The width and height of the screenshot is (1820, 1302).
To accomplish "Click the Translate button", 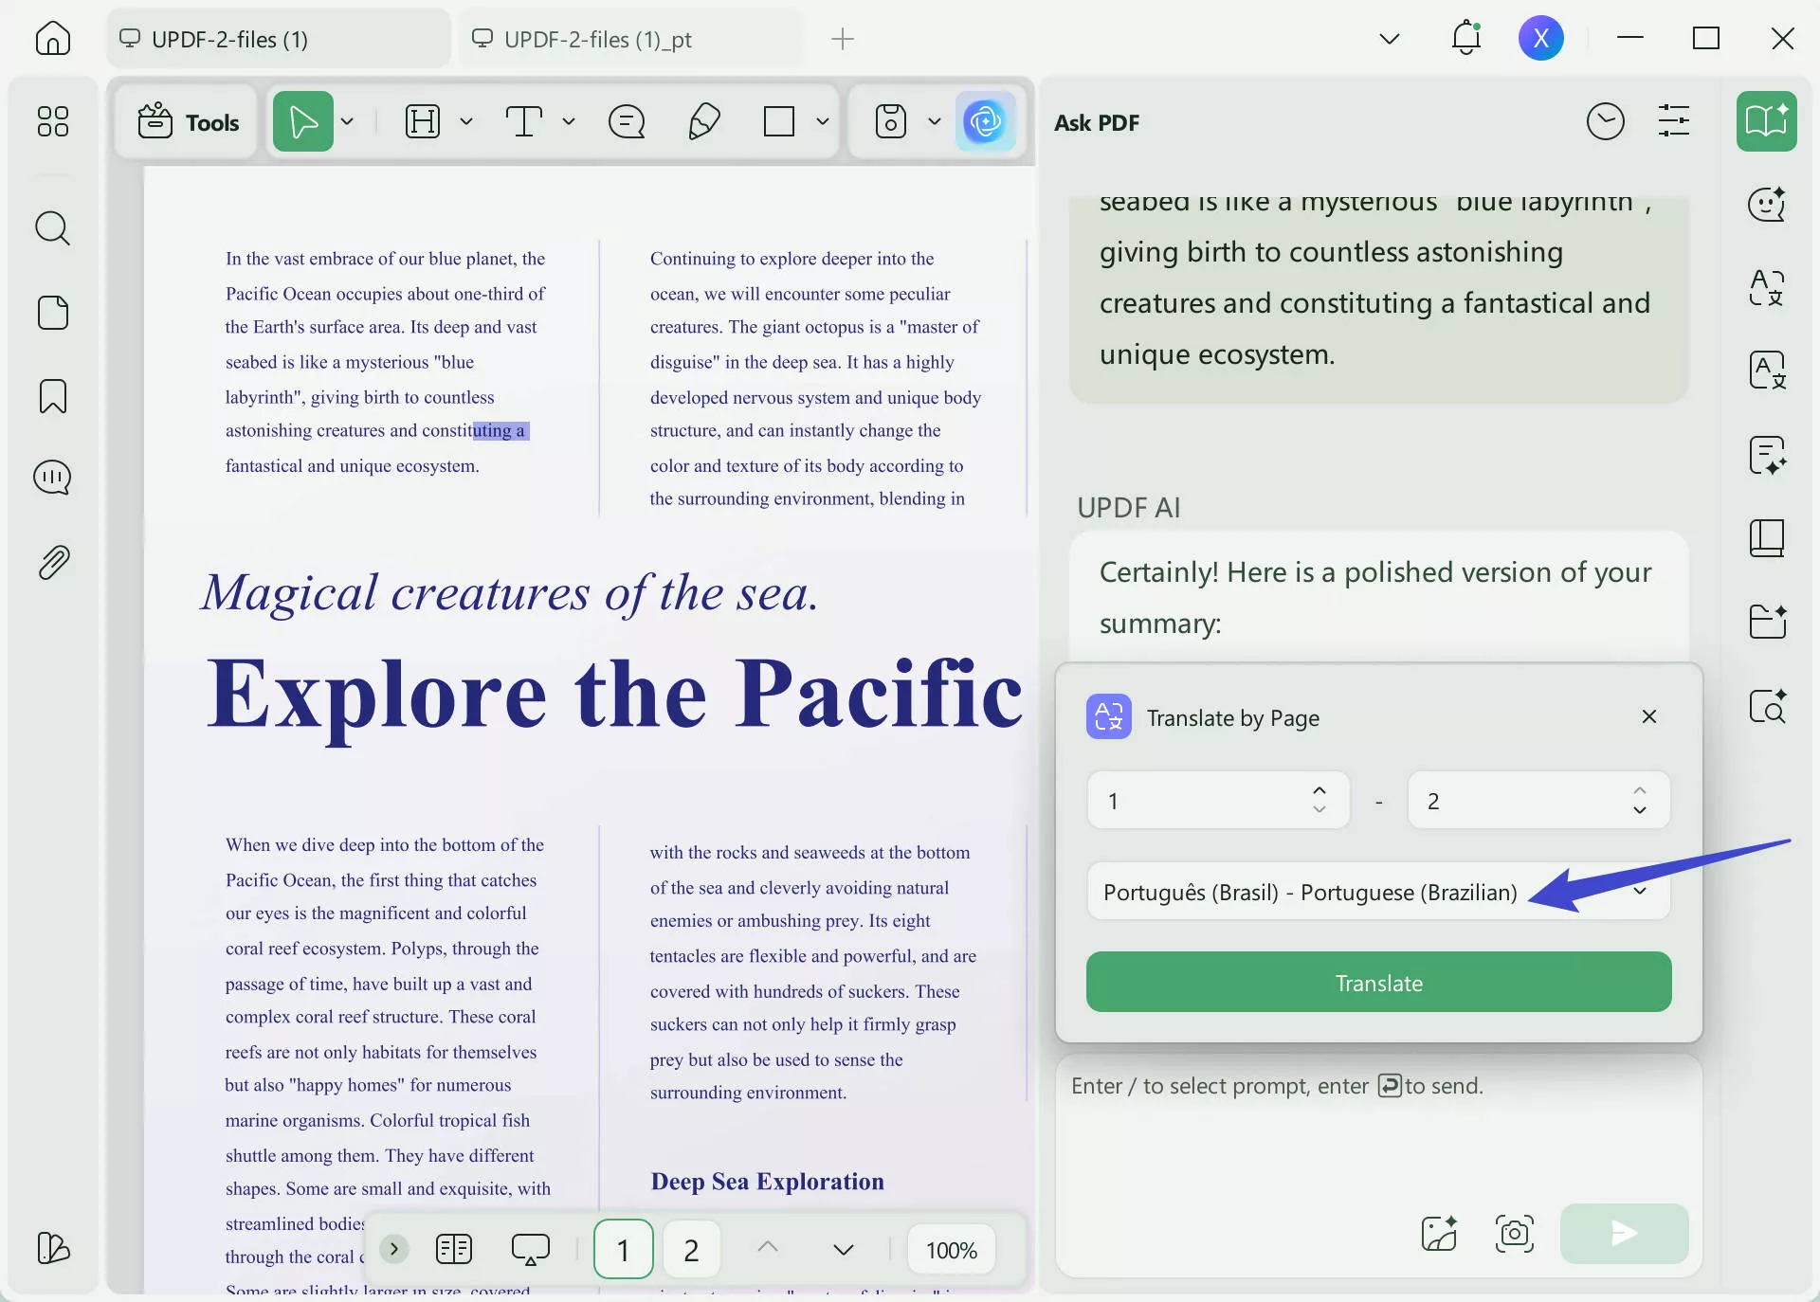I will (1377, 983).
